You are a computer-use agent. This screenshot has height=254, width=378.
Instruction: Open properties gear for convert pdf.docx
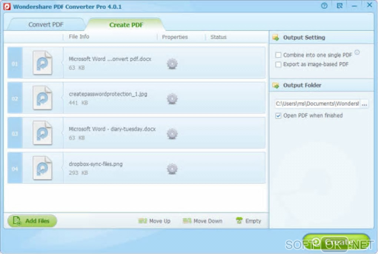172,64
